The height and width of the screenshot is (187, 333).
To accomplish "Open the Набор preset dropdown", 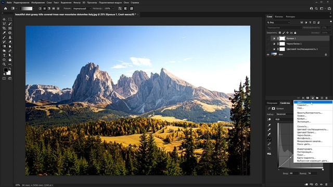I will point(285,114).
